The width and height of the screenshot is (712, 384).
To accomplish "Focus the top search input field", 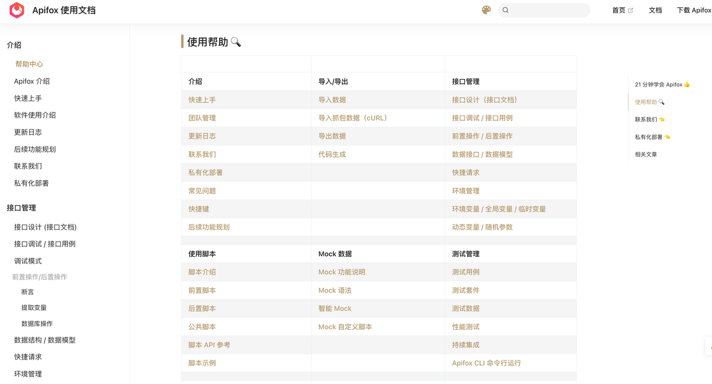I will [x=549, y=10].
